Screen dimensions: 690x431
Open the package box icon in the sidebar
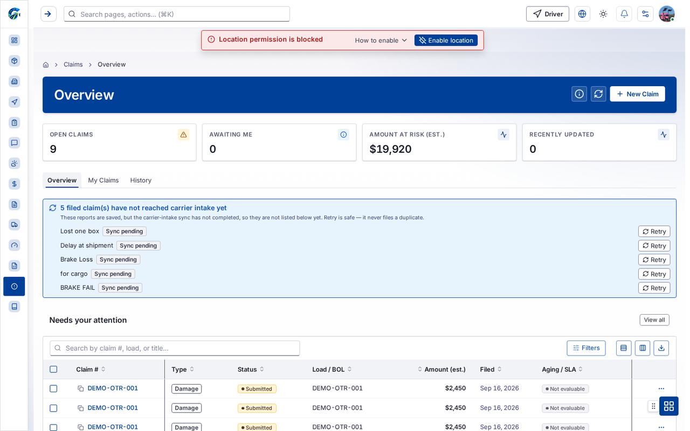(15, 61)
